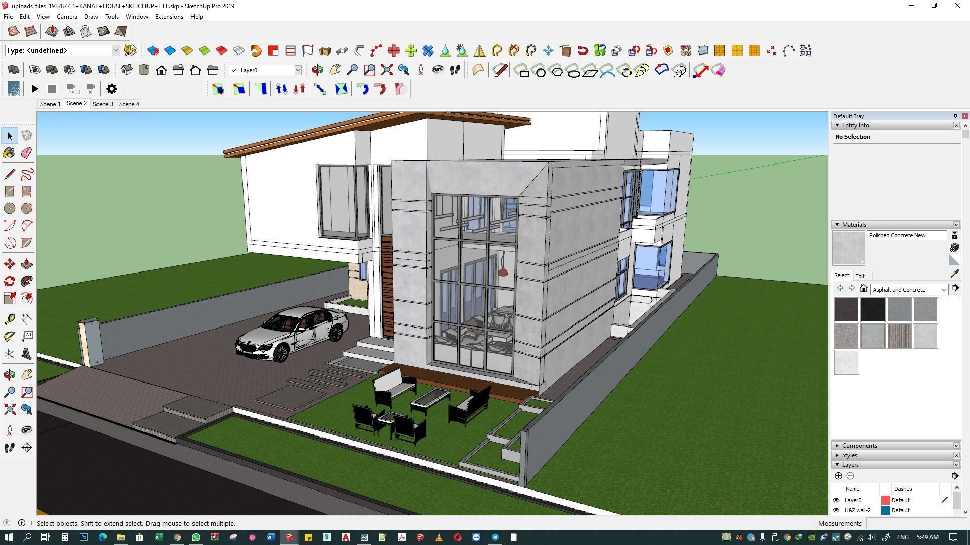The image size is (970, 545).
Task: Switch to the Select tab in Materials
Action: tap(841, 275)
